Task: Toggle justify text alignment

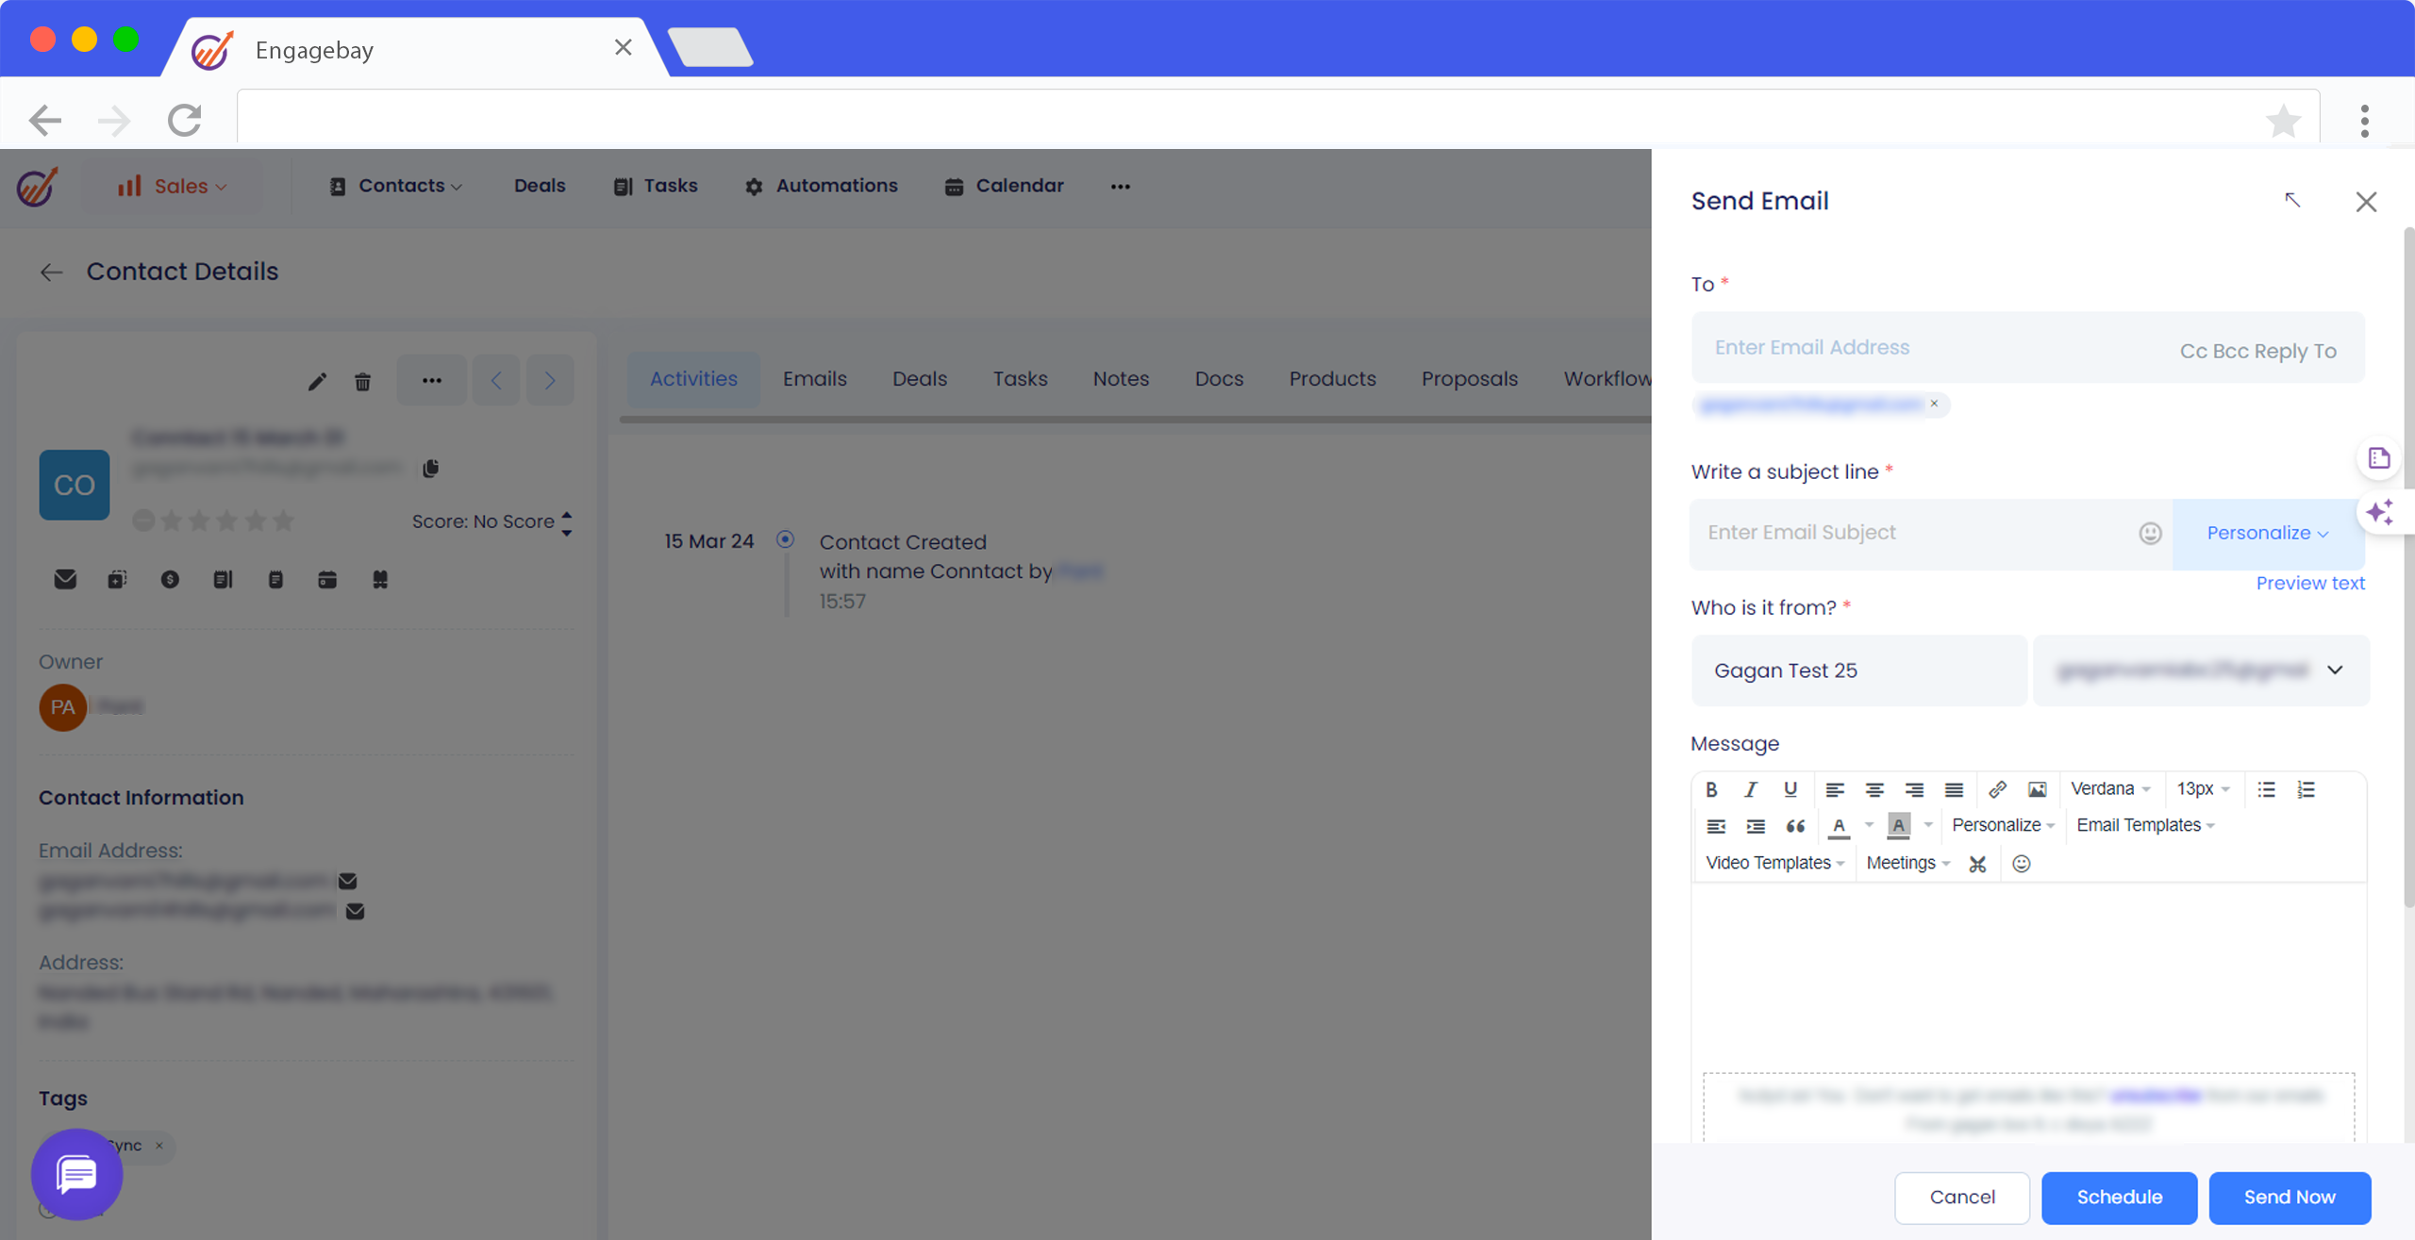Action: click(x=1954, y=789)
